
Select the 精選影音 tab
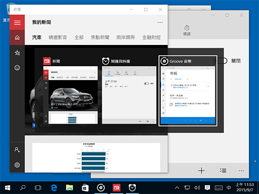tap(57, 37)
